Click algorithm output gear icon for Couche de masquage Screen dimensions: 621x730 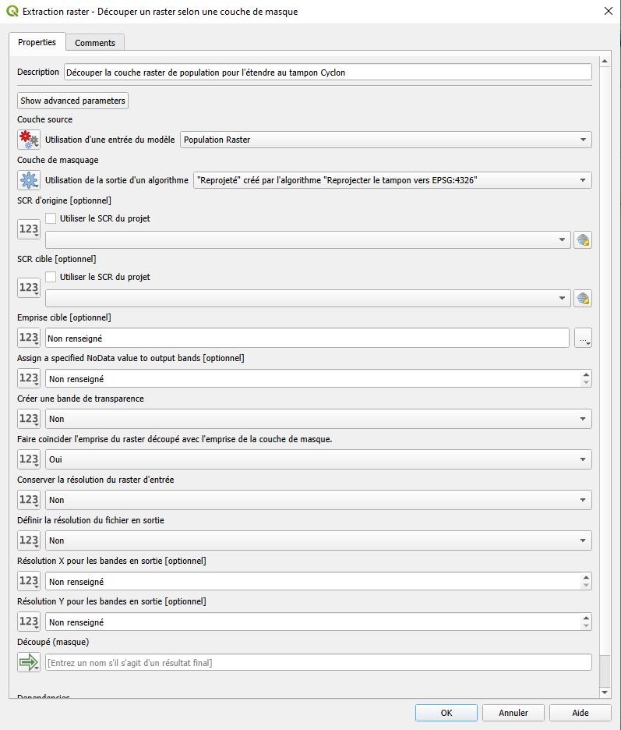(x=29, y=181)
